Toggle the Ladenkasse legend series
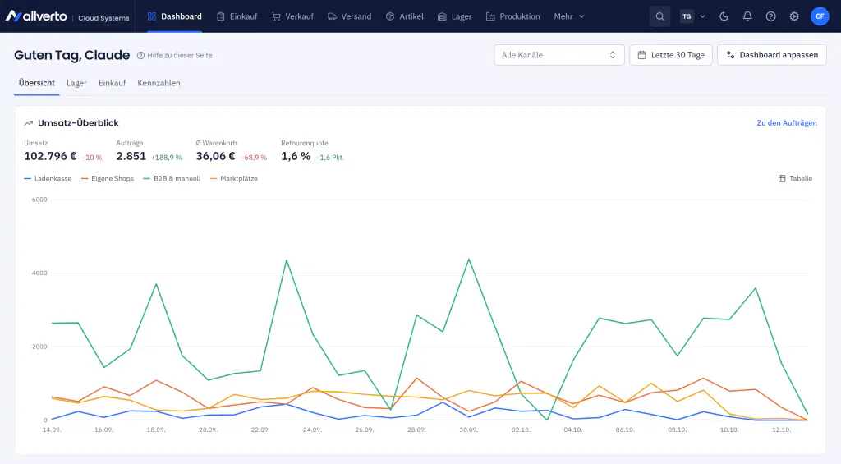This screenshot has width=841, height=464. click(x=48, y=179)
